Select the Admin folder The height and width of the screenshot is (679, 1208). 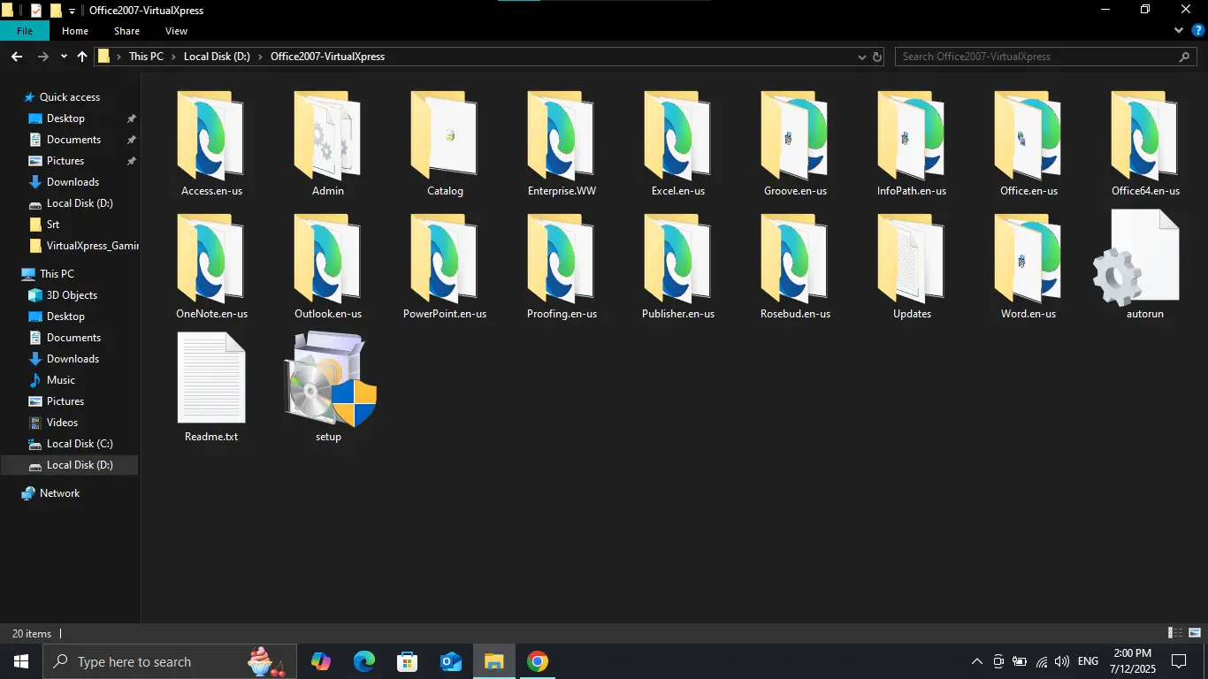pos(328,144)
